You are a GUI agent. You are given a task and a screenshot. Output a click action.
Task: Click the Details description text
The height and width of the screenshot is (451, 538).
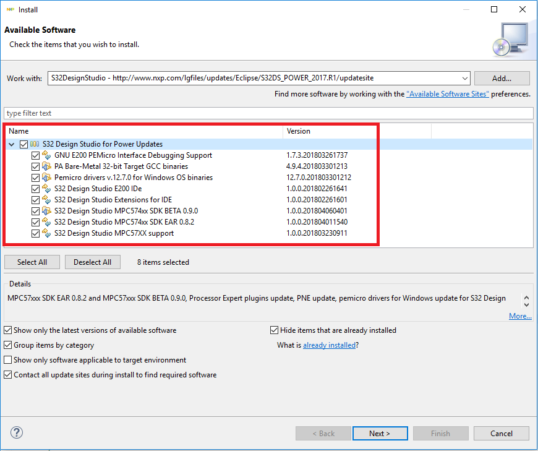(257, 298)
